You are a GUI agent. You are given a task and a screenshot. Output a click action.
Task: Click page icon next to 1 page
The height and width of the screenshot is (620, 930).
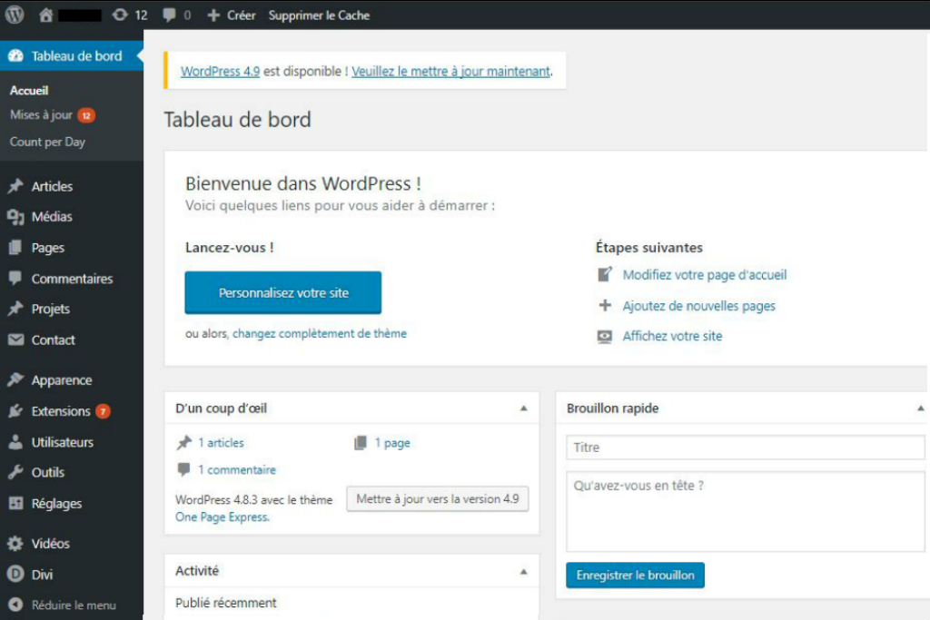click(x=360, y=443)
